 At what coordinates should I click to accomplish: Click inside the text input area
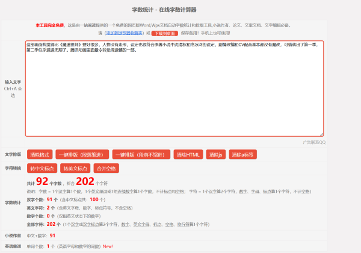pyautogui.click(x=174, y=89)
